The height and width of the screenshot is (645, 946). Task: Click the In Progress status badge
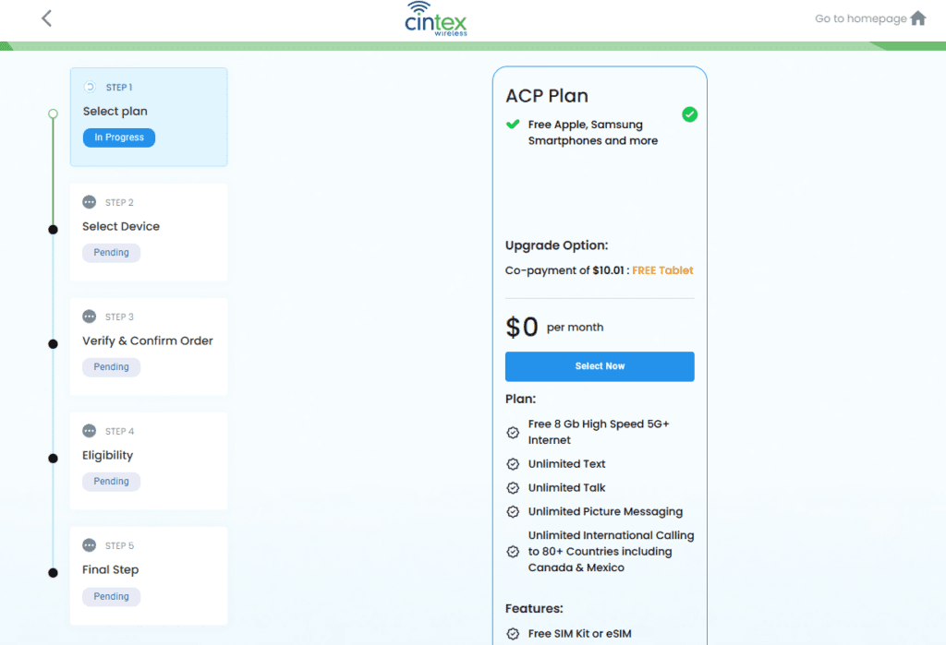[119, 137]
